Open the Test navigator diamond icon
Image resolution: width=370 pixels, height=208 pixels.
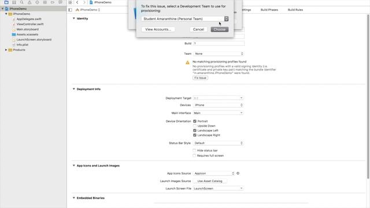pyautogui.click(x=37, y=2)
